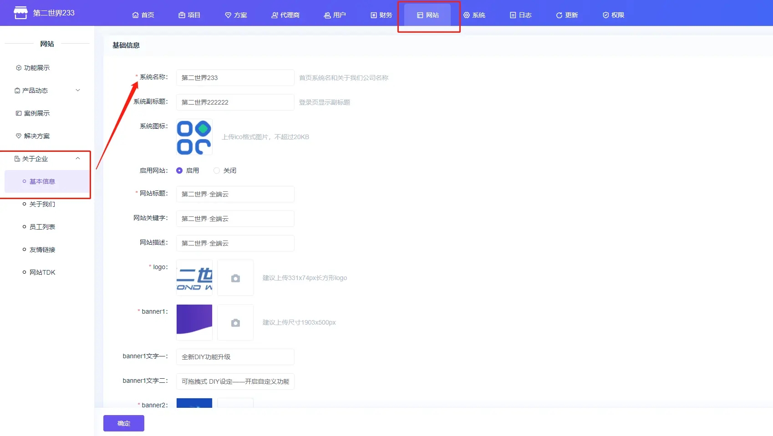Viewport: 773px width, 436px height.
Task: Click the 更新 refresh icon
Action: (559, 15)
